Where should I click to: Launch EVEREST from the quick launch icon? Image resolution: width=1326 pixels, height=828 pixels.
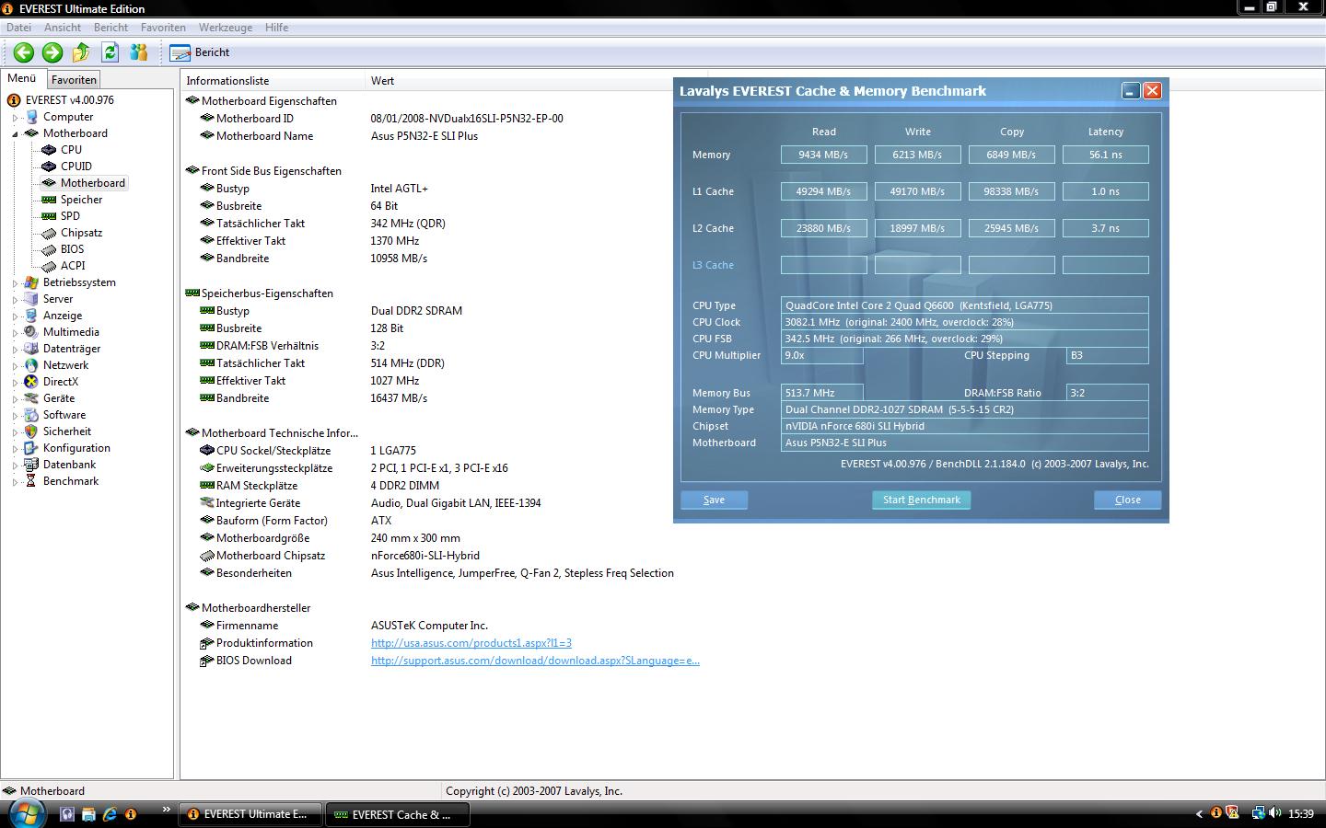pos(131,814)
